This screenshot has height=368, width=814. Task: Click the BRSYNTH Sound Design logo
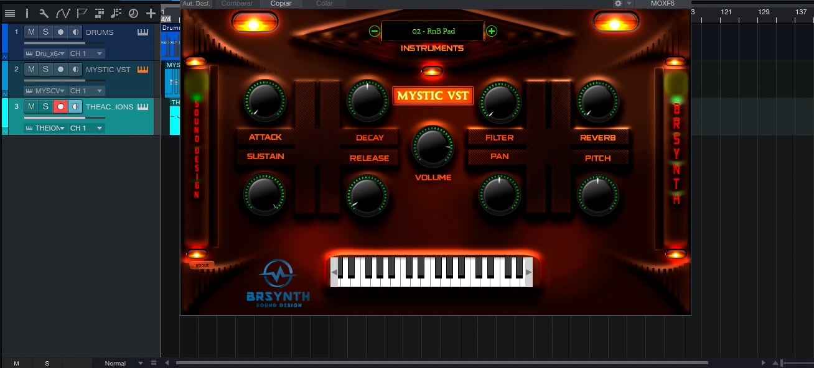tap(278, 283)
